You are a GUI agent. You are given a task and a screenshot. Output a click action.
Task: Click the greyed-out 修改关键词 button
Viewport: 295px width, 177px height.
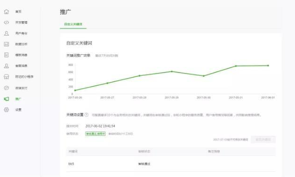pyautogui.click(x=263, y=140)
